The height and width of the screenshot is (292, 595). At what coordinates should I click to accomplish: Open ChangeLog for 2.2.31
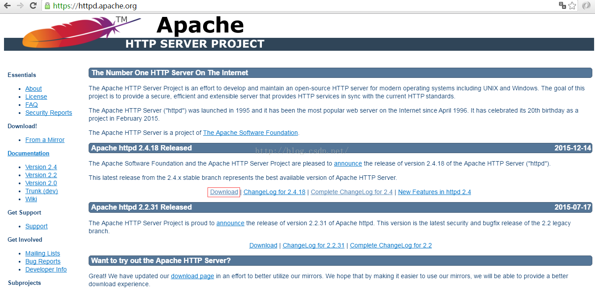pyautogui.click(x=314, y=245)
